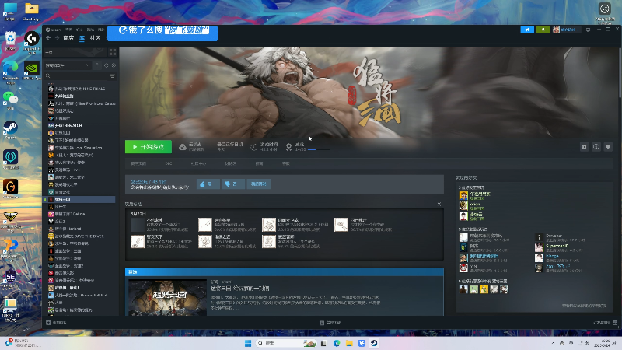Focus the library search field

76,75
